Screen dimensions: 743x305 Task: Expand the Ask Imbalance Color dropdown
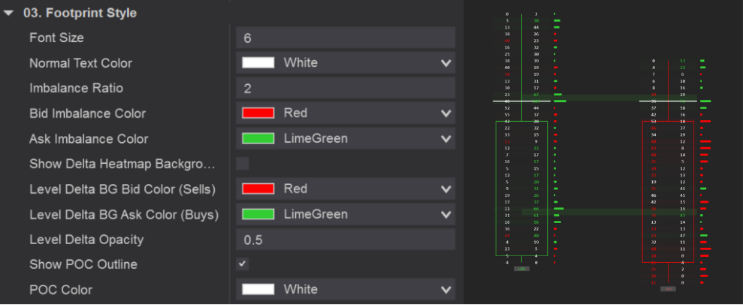[445, 139]
